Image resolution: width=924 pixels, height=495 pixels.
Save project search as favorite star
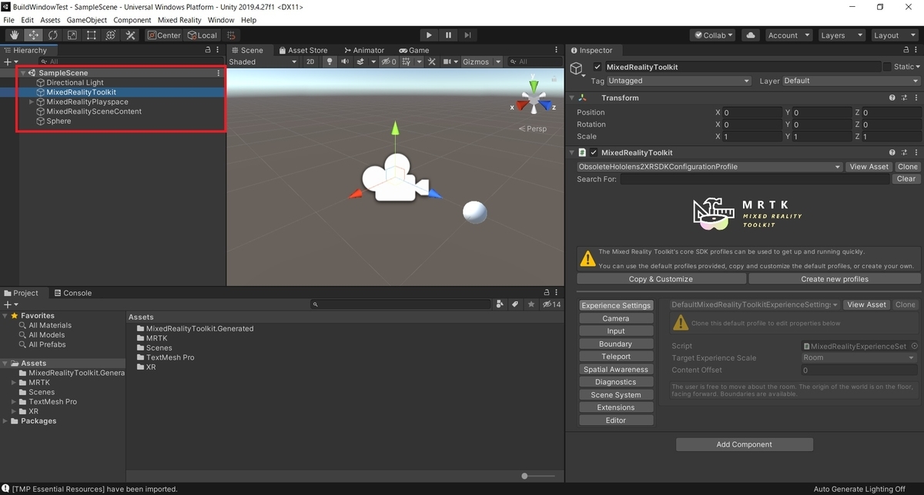pyautogui.click(x=531, y=304)
